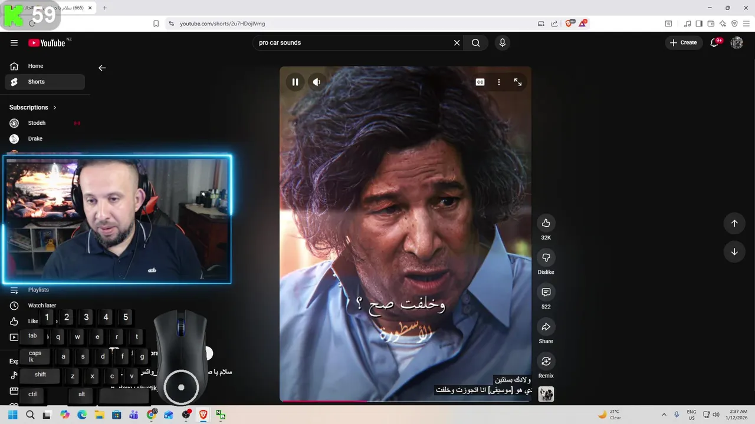Screen dimensions: 755x424
Task: Switch the ENG US input language
Action: 691,415
